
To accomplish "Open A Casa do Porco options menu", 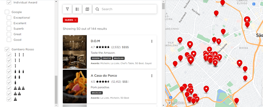I will coord(152,76).
